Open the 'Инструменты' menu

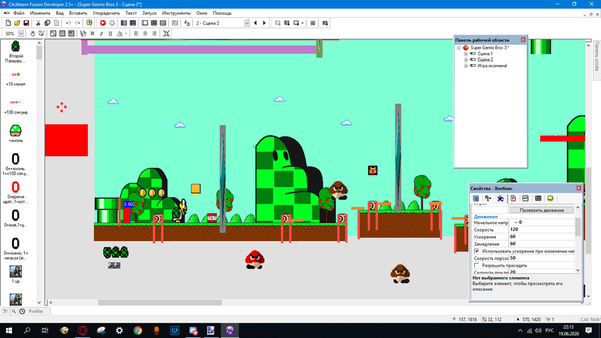[x=176, y=13]
